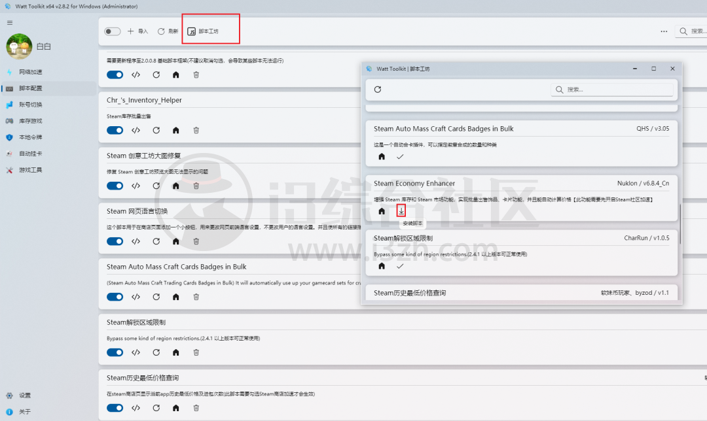The image size is (707, 421).
Task: Select 脚本配置 in the sidebar
Action: (48, 88)
